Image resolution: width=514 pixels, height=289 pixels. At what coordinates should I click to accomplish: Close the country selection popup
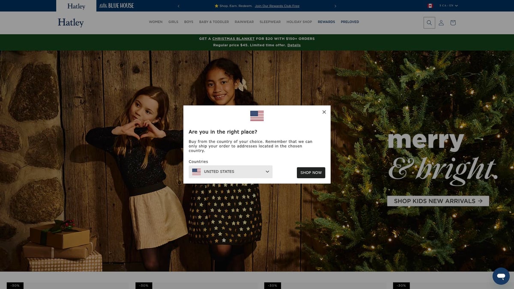click(324, 112)
